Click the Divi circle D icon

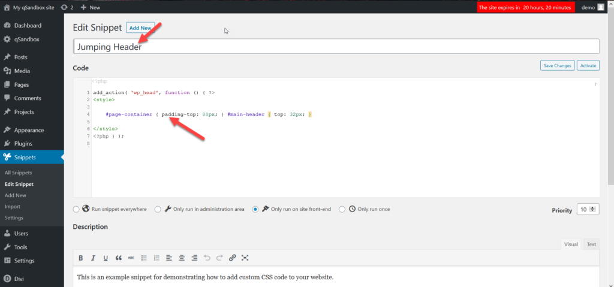click(x=7, y=279)
